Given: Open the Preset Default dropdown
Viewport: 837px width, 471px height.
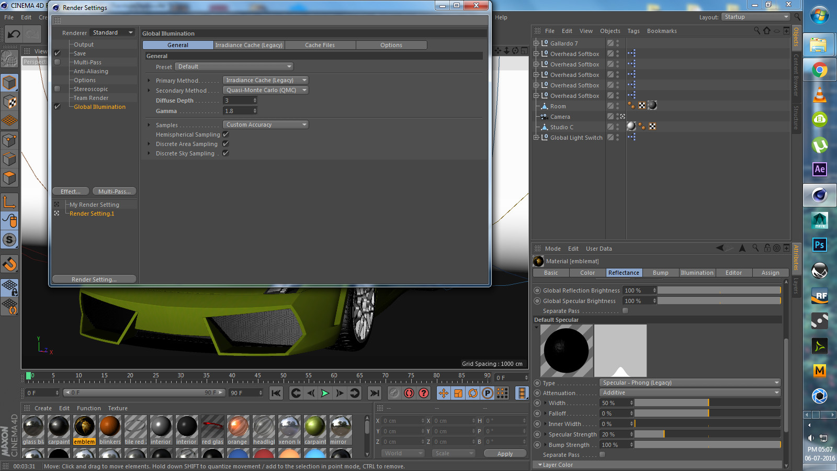Looking at the screenshot, I should [234, 66].
